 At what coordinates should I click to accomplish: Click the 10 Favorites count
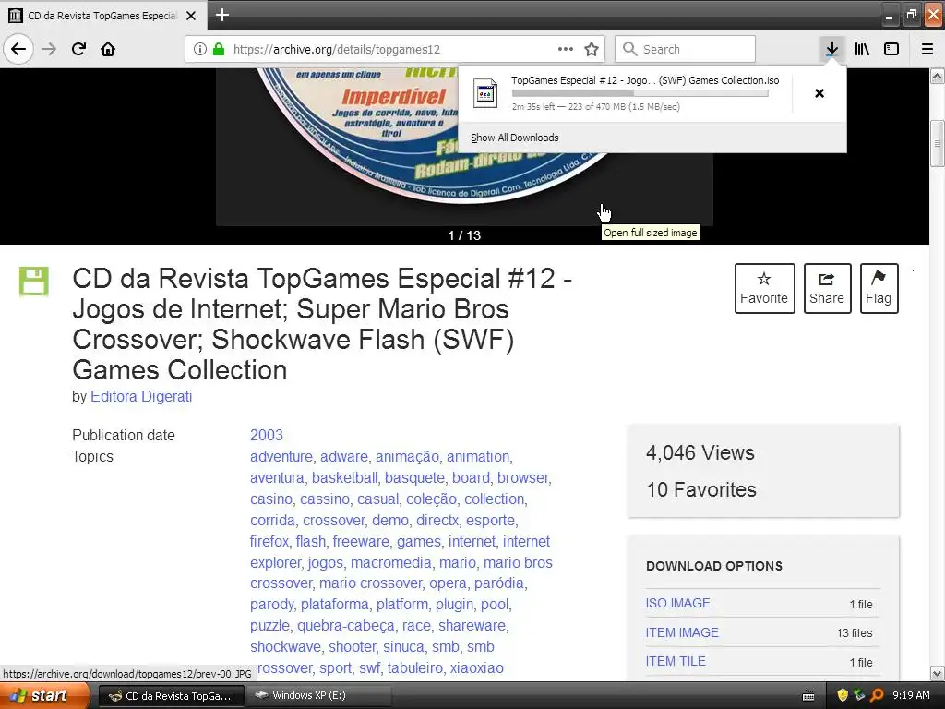click(x=701, y=489)
